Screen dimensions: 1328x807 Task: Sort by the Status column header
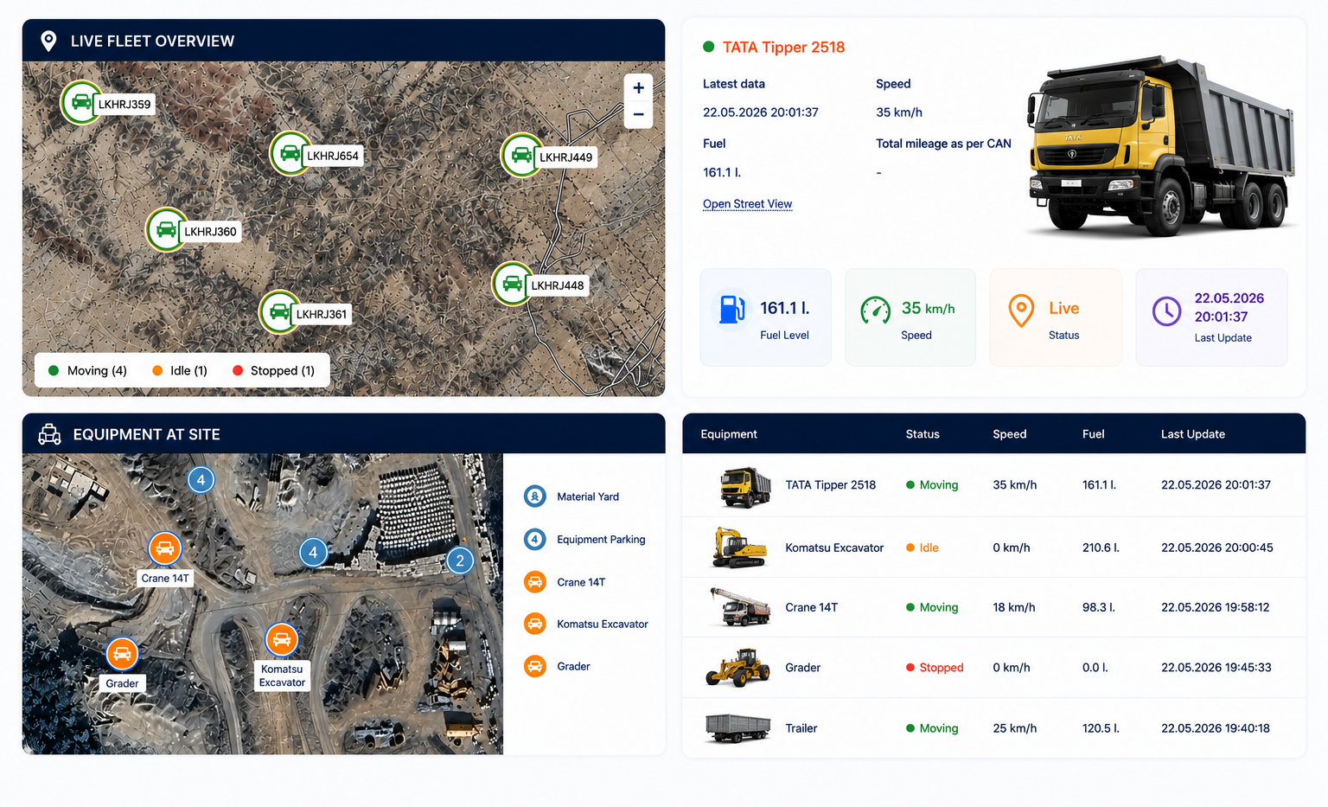[x=923, y=434]
